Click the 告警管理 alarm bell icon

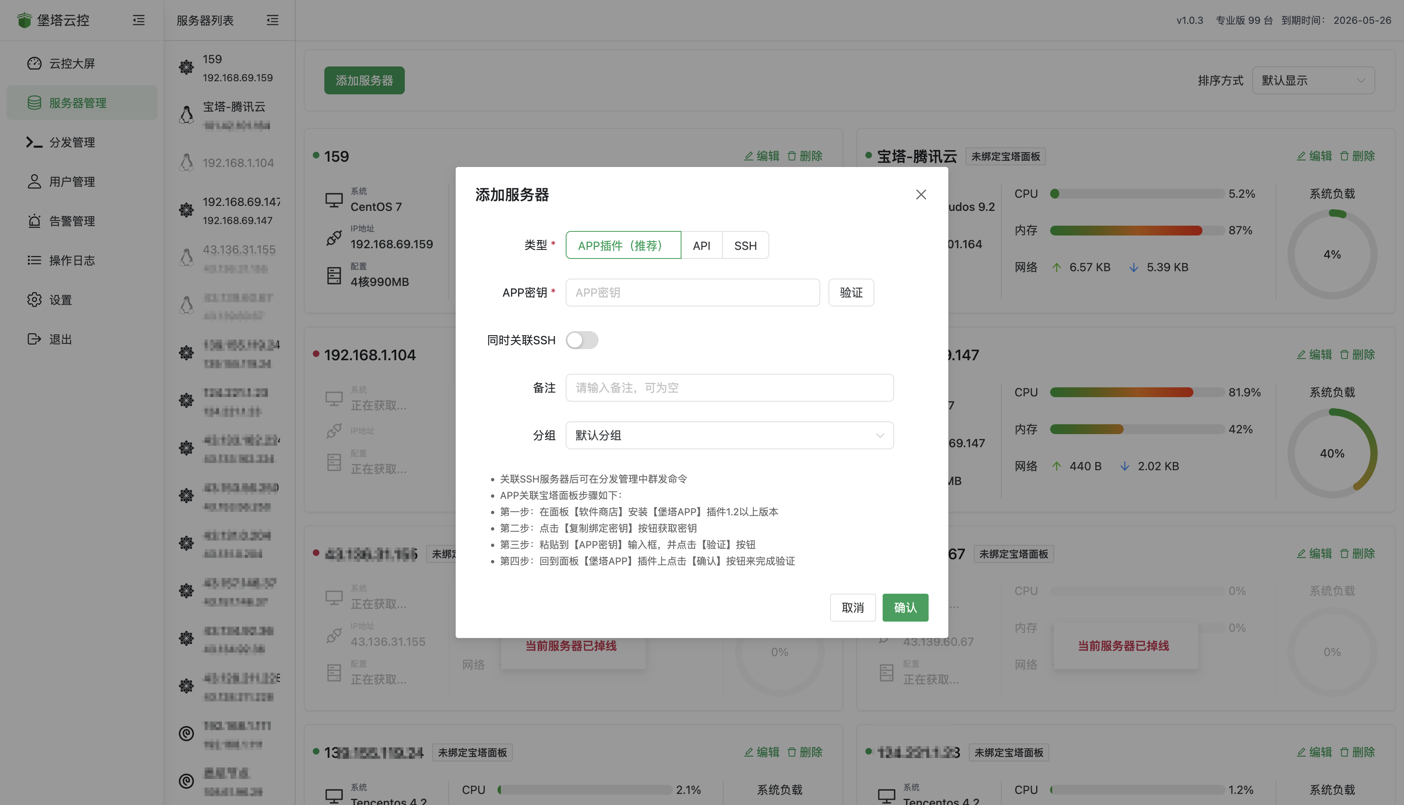(x=34, y=221)
